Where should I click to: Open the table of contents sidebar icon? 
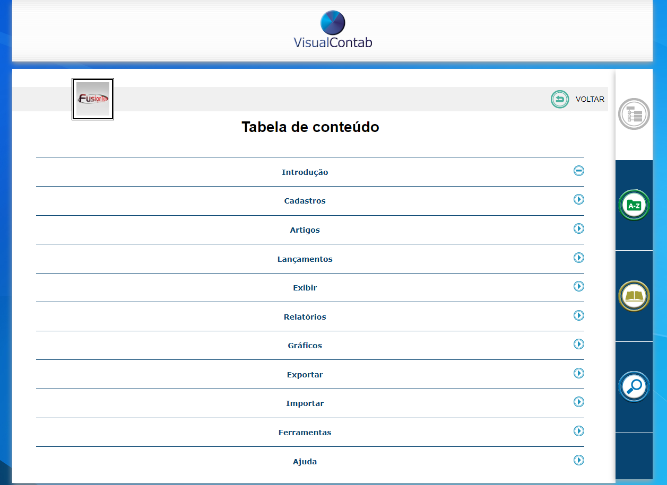point(634,114)
